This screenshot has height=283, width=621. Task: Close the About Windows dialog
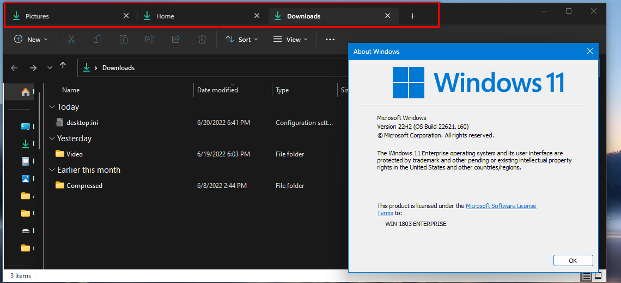click(x=590, y=51)
